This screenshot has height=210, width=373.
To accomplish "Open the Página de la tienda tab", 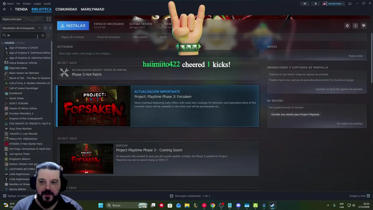I will pyautogui.click(x=73, y=37).
